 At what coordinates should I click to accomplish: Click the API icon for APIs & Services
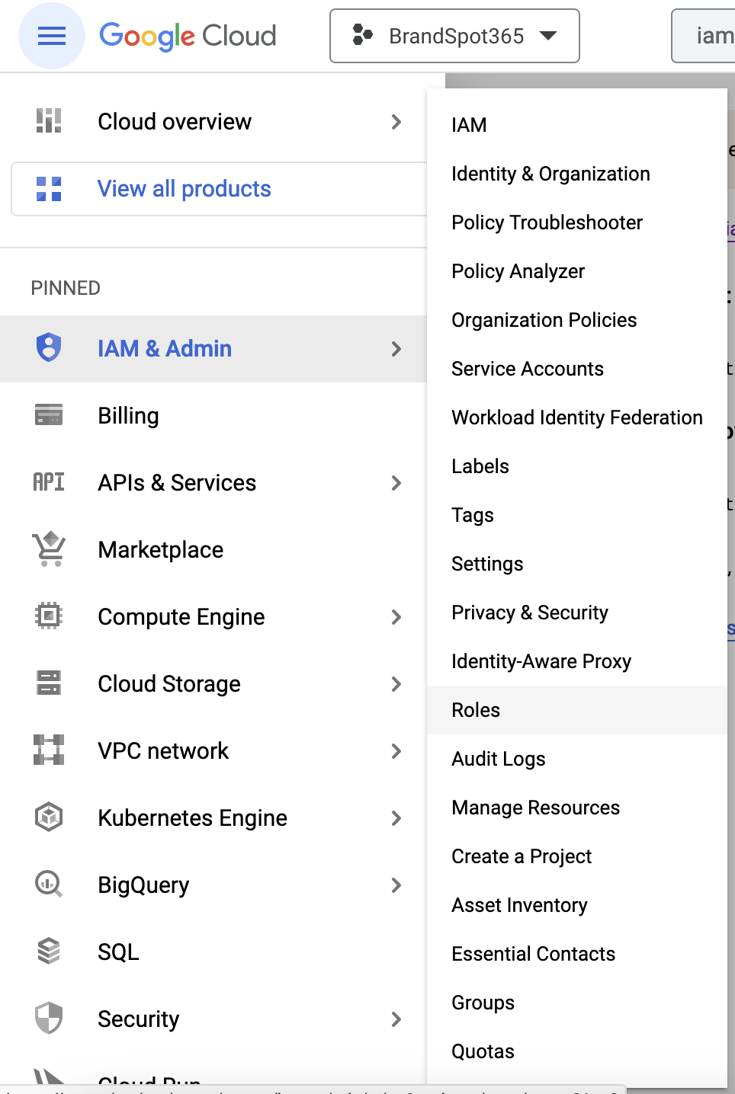click(49, 481)
